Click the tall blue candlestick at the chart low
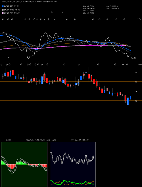 click(x=128, y=101)
